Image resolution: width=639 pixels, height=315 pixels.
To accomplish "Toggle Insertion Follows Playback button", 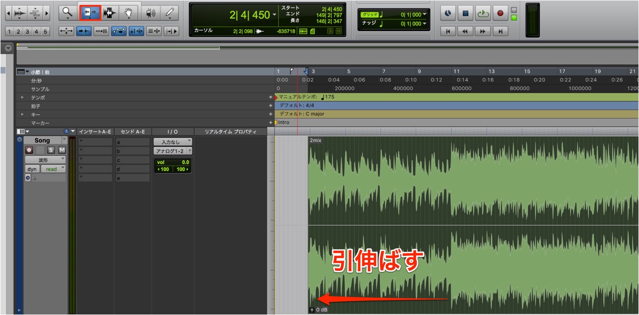I will click(171, 31).
